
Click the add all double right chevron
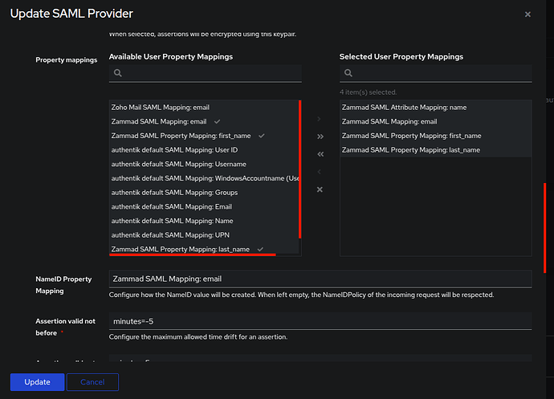320,136
